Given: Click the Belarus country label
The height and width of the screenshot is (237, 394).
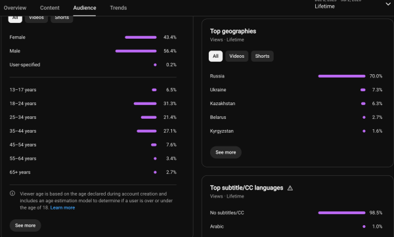Looking at the screenshot, I should tap(218, 118).
